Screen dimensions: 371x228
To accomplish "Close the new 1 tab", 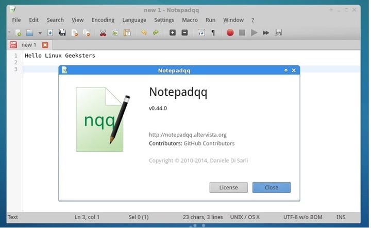I will 45,45.
